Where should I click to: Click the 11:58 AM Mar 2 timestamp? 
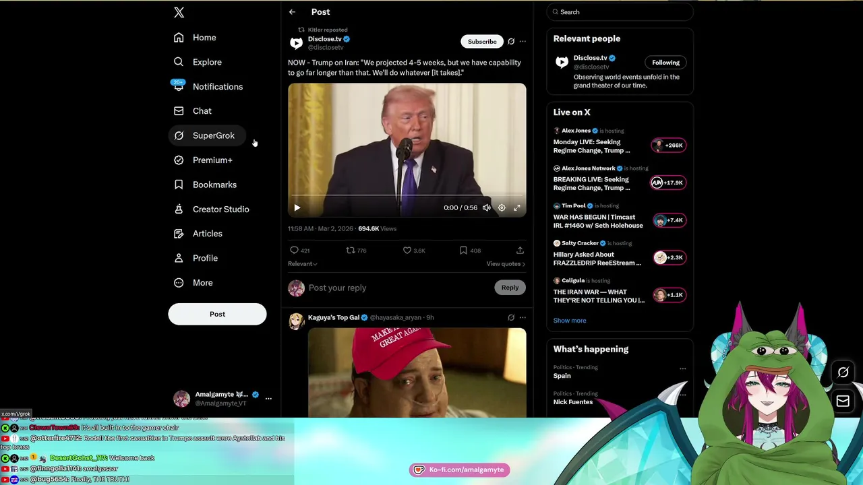pyautogui.click(x=320, y=229)
